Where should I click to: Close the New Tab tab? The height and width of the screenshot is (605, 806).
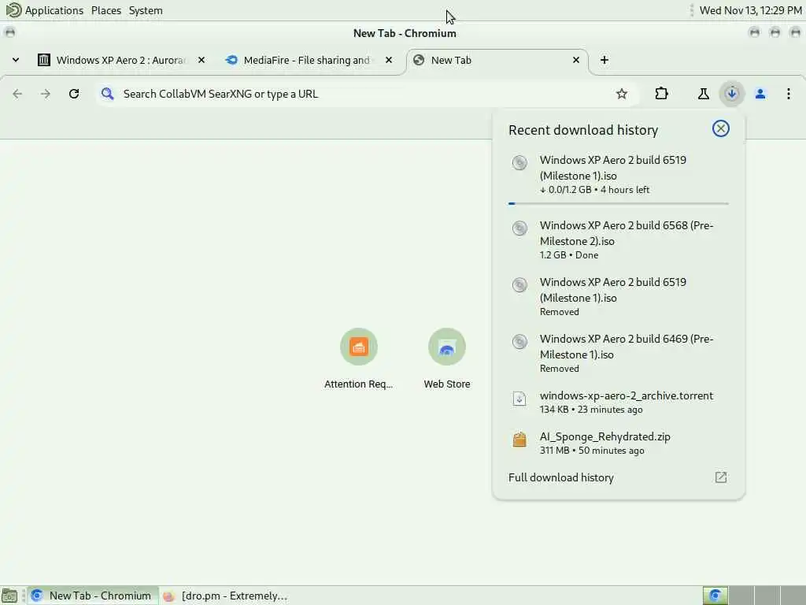coord(576,60)
